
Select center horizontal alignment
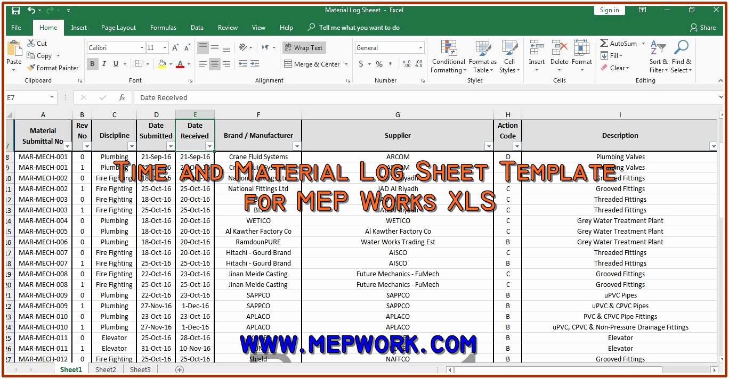click(x=215, y=64)
